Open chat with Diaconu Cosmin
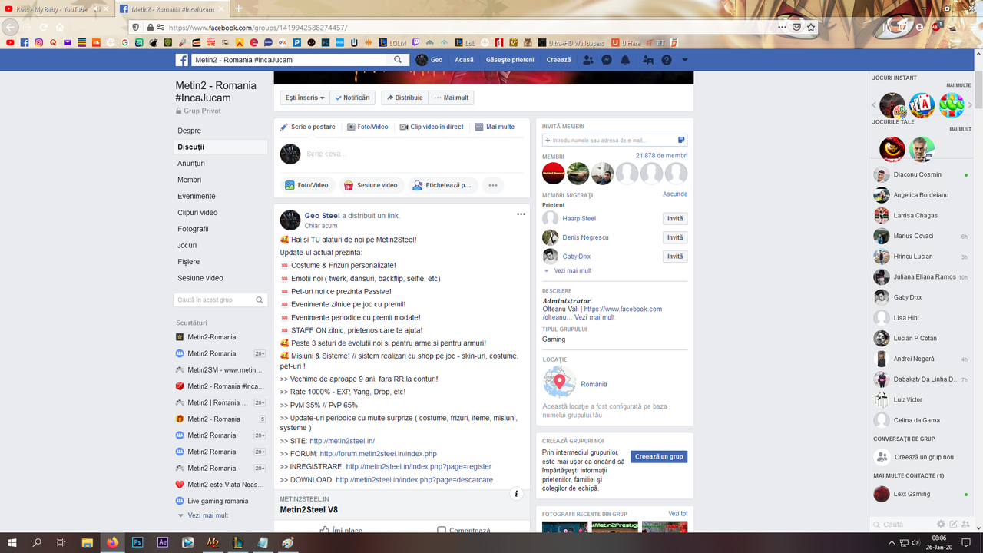 pyautogui.click(x=922, y=174)
